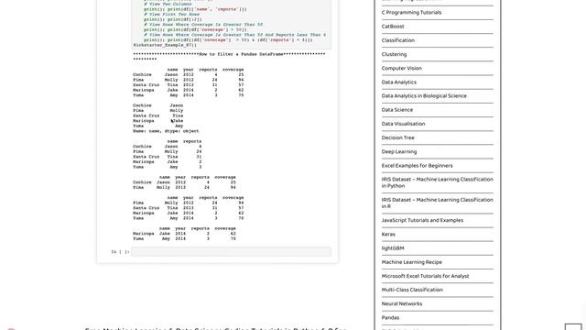The height and width of the screenshot is (330, 586).
Task: Click the "# View First Two Rows" code comment
Action: (171, 15)
